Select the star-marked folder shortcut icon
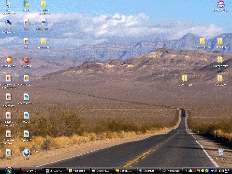This screenshot has height=174, width=232. coord(27,6)
